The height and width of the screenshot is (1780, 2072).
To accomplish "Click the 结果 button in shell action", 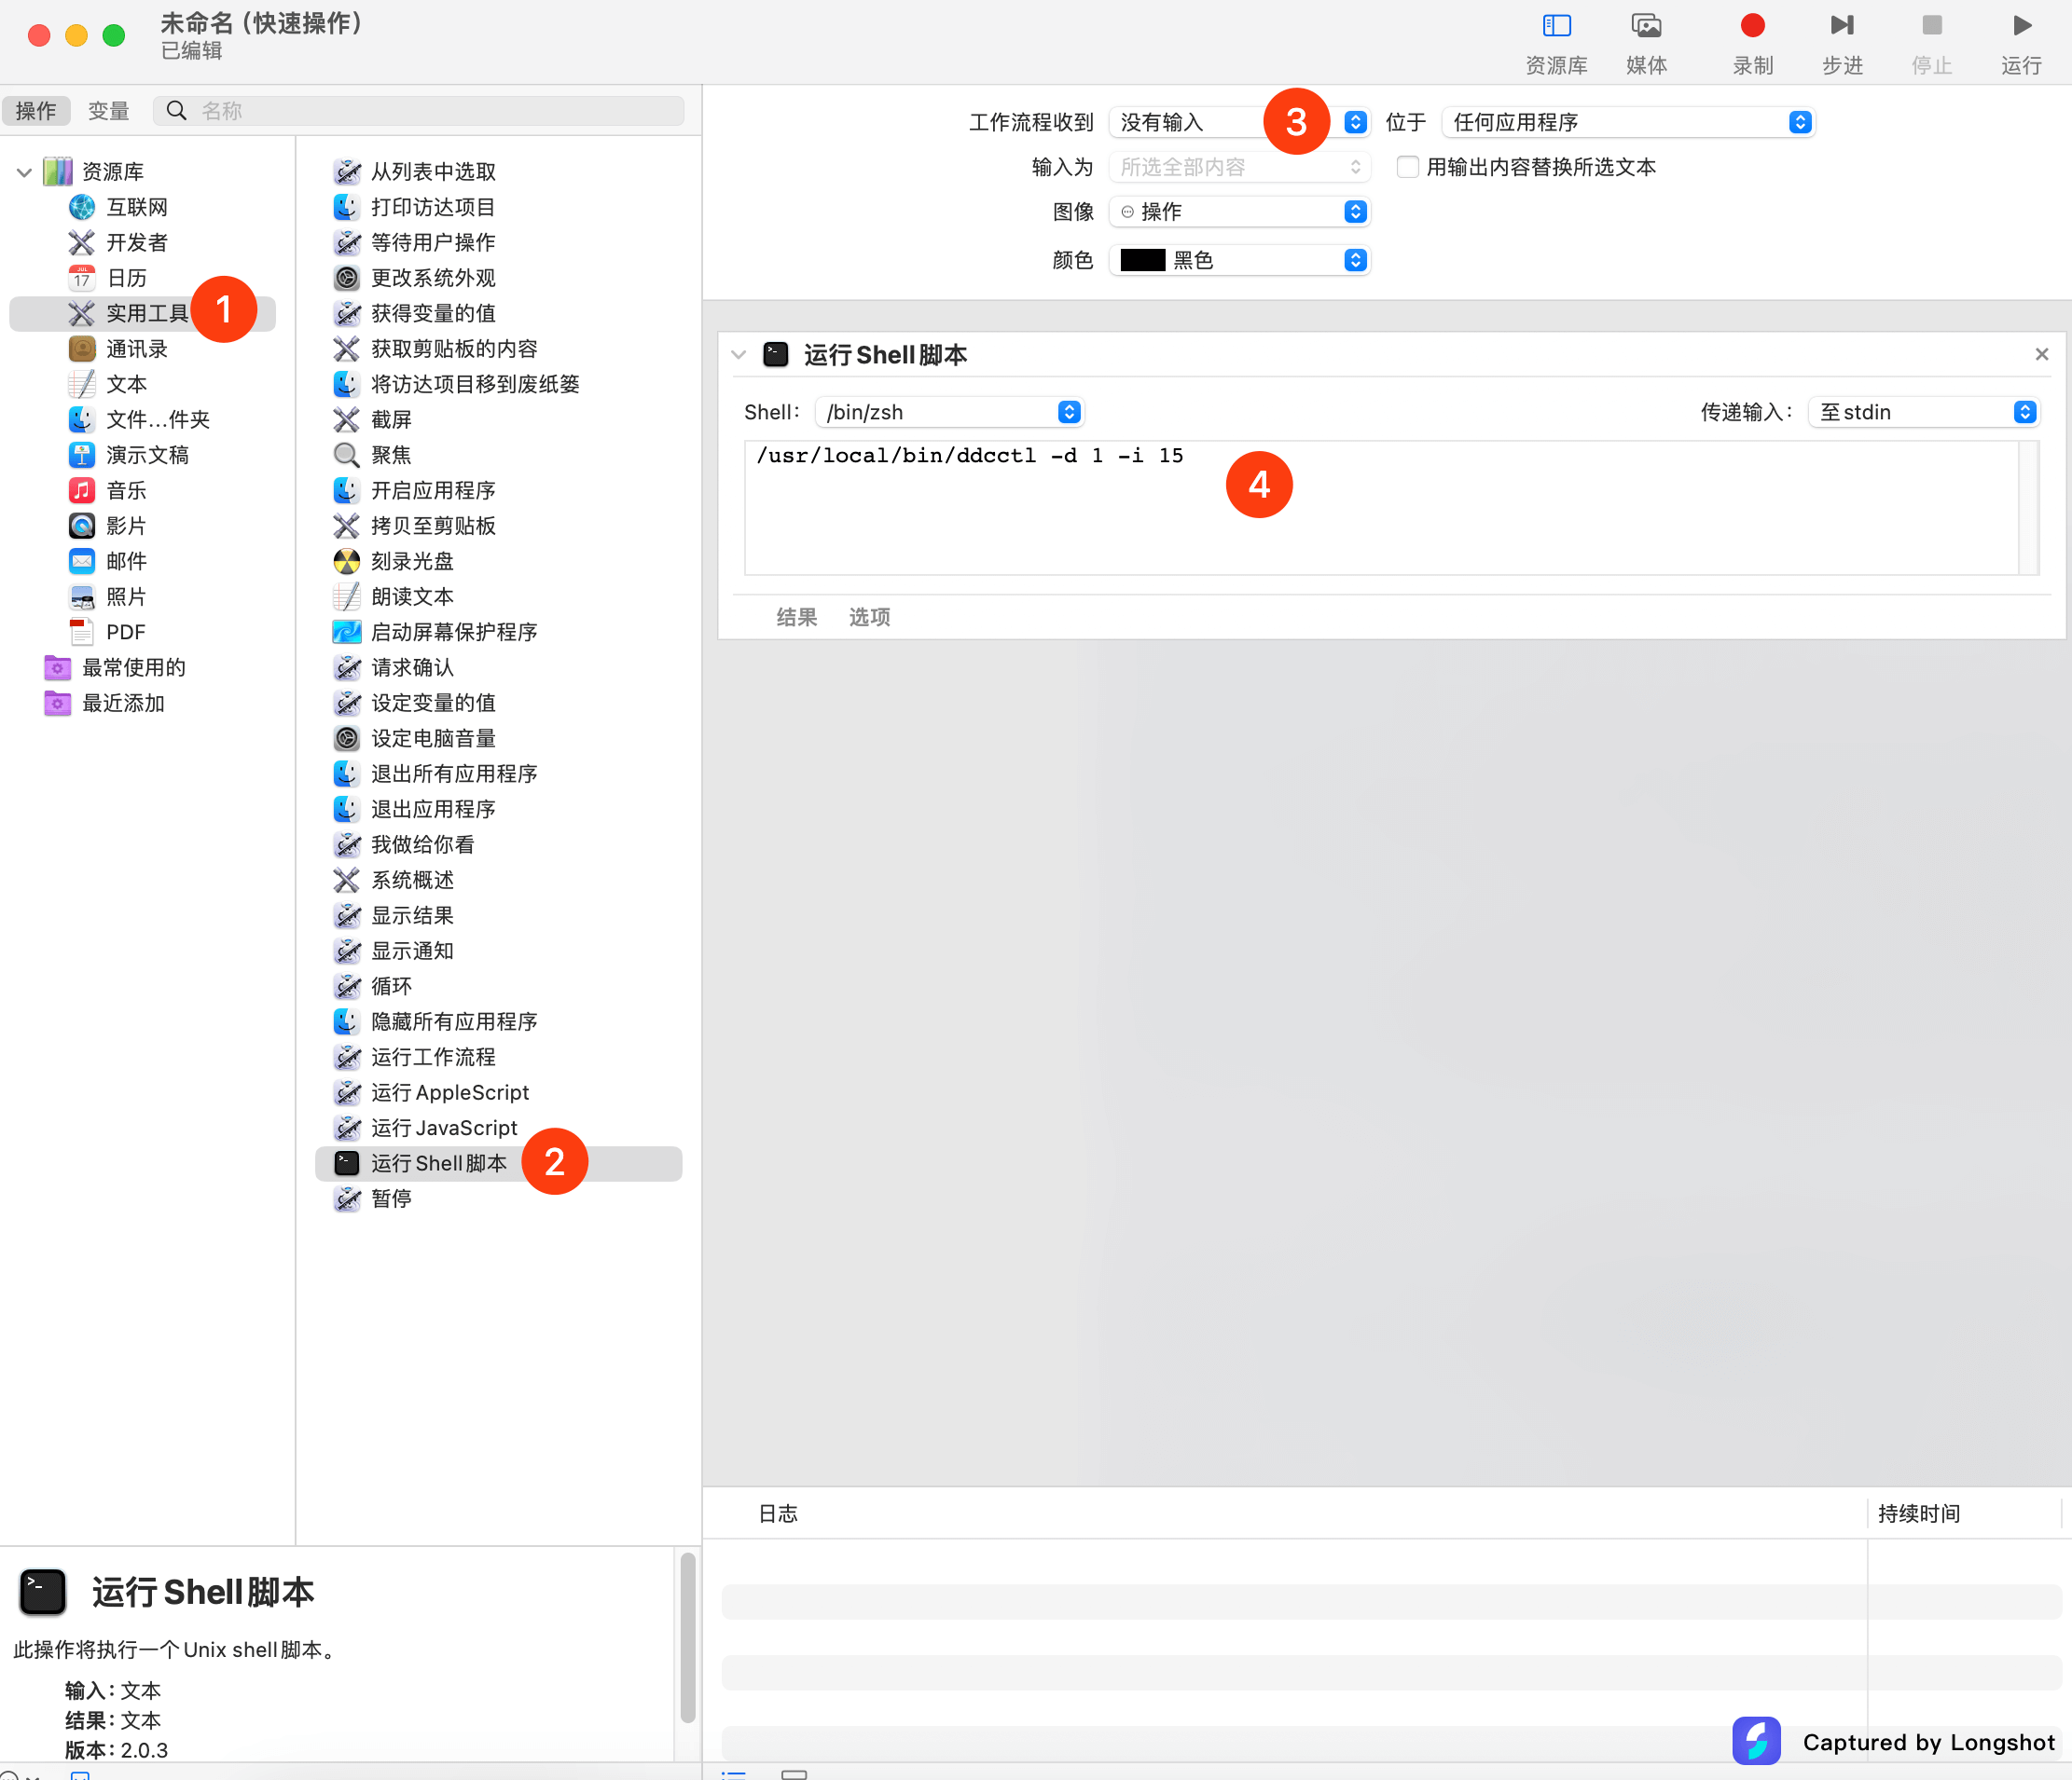I will click(x=796, y=617).
